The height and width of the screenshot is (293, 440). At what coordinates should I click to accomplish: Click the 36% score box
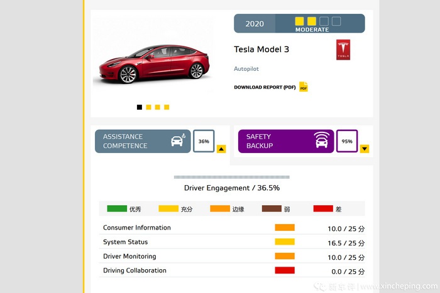204,141
